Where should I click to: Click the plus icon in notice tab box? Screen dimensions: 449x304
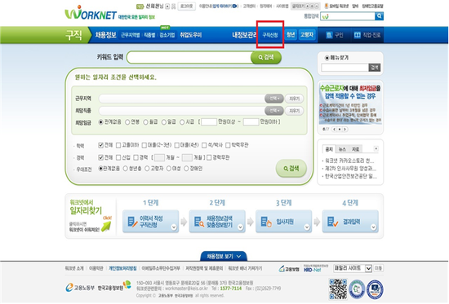pyautogui.click(x=376, y=148)
